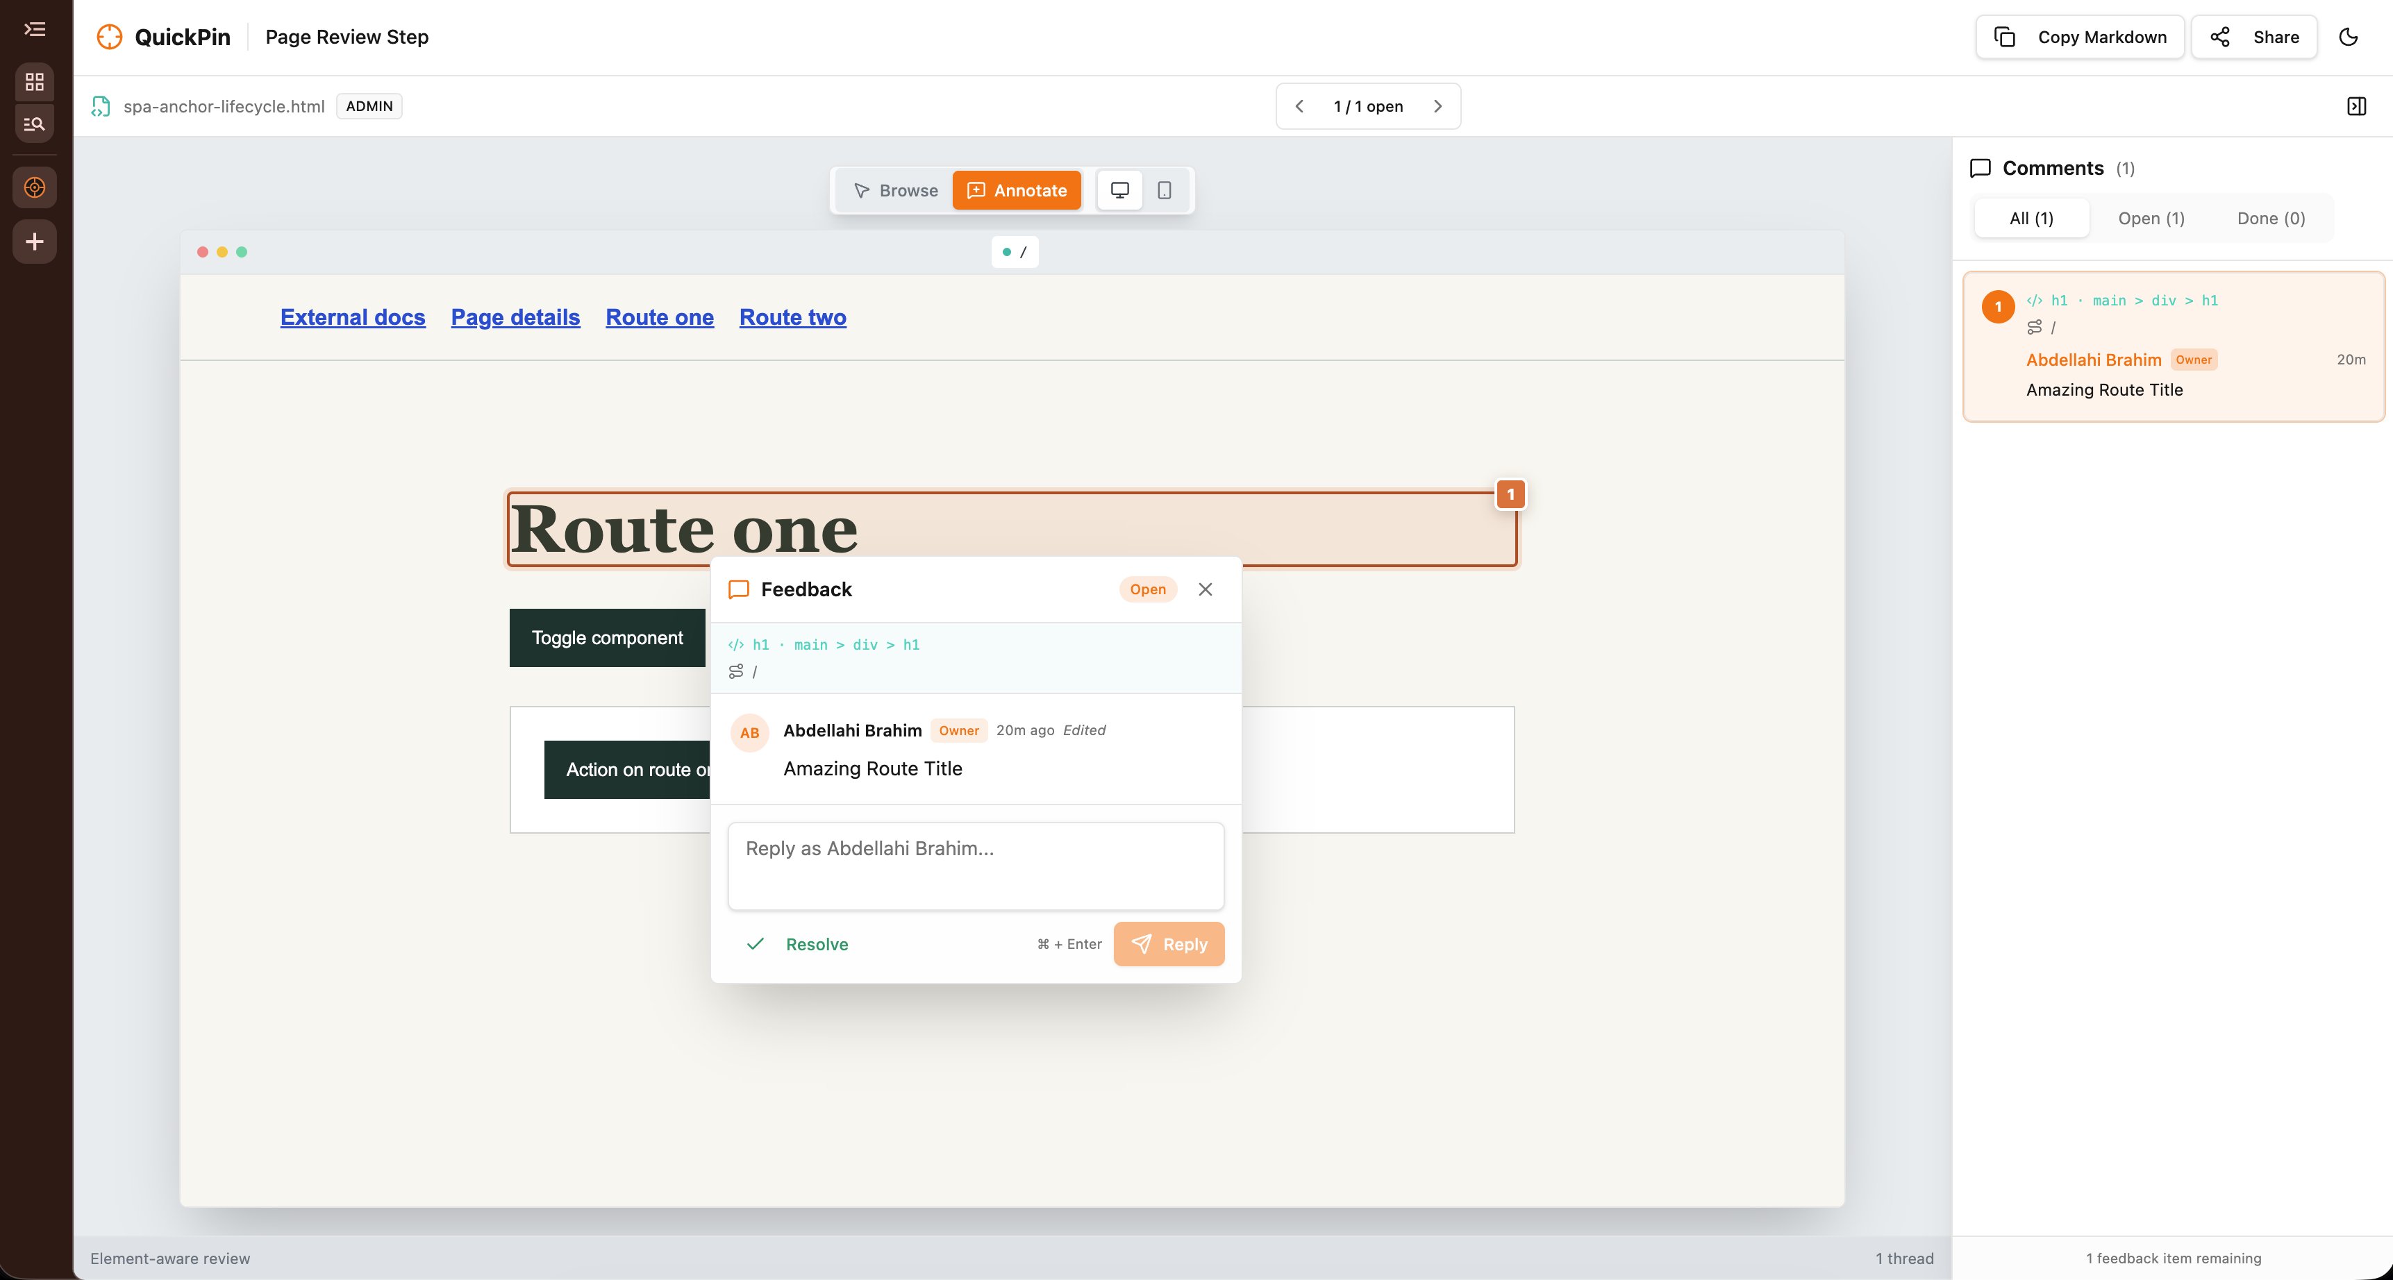Click the Element-aware review status text
2393x1280 pixels.
point(170,1258)
